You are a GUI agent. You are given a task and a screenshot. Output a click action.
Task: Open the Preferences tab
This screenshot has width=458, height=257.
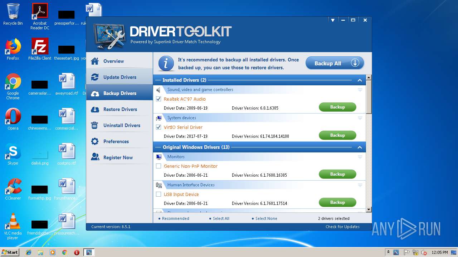[x=120, y=141]
